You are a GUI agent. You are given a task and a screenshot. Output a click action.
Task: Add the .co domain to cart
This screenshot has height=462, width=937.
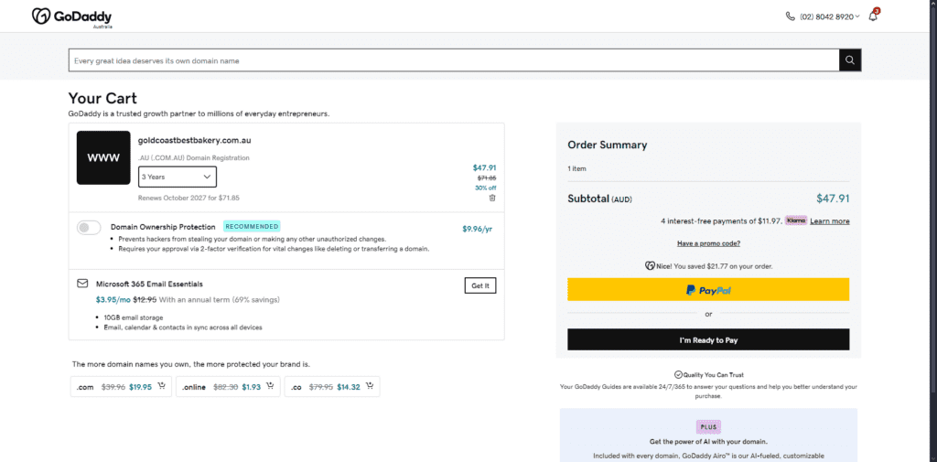(x=370, y=386)
